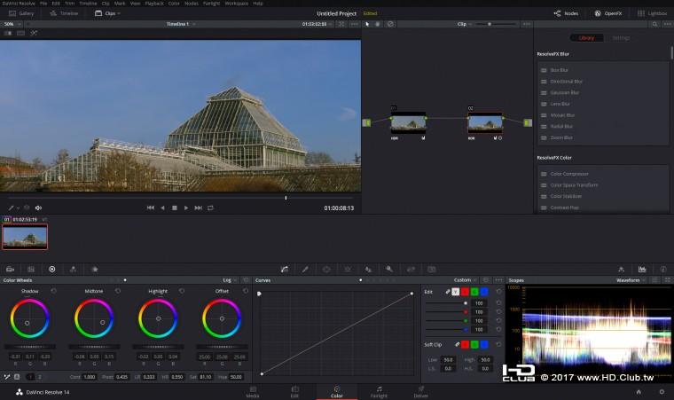
Task: Open the Log color wheels mode dropdown
Action: [x=230, y=279]
